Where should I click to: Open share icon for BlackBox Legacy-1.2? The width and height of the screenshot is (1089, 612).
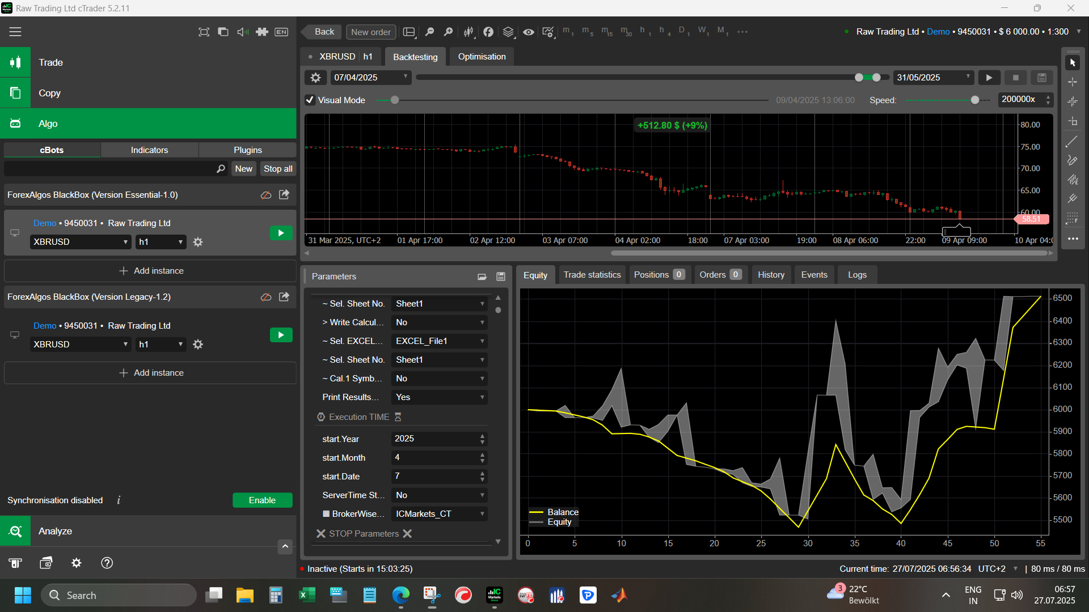tap(284, 296)
